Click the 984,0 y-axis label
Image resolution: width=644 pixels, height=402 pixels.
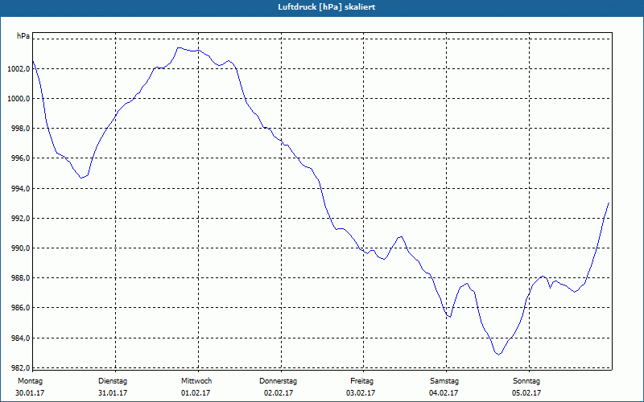point(20,338)
